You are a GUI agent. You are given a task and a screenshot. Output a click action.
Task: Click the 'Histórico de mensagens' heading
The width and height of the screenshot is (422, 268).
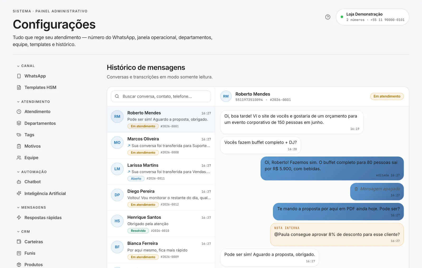[146, 67]
